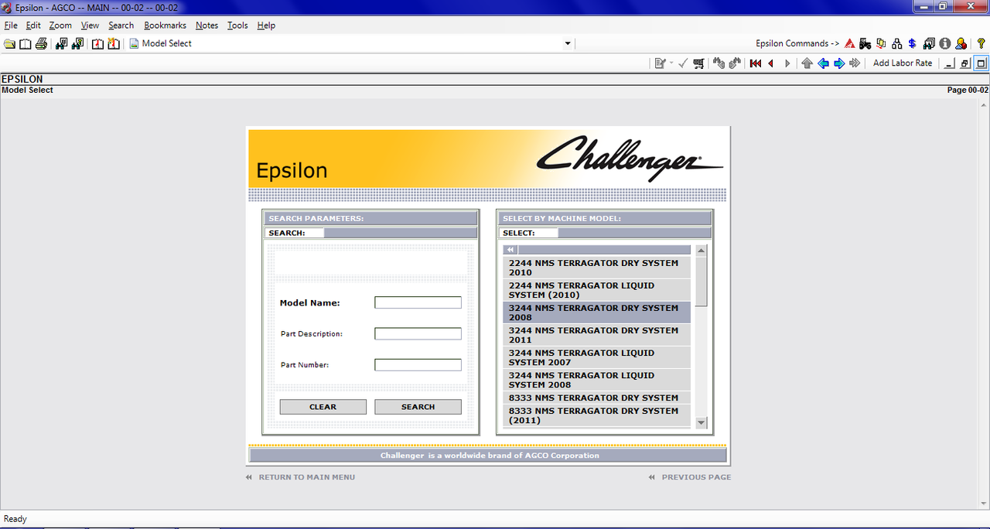This screenshot has height=529, width=990.
Task: Open the File menu
Action: pos(11,26)
